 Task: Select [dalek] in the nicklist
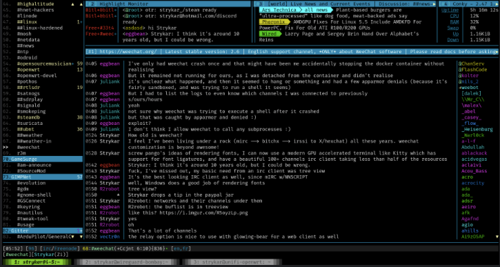point(471,93)
